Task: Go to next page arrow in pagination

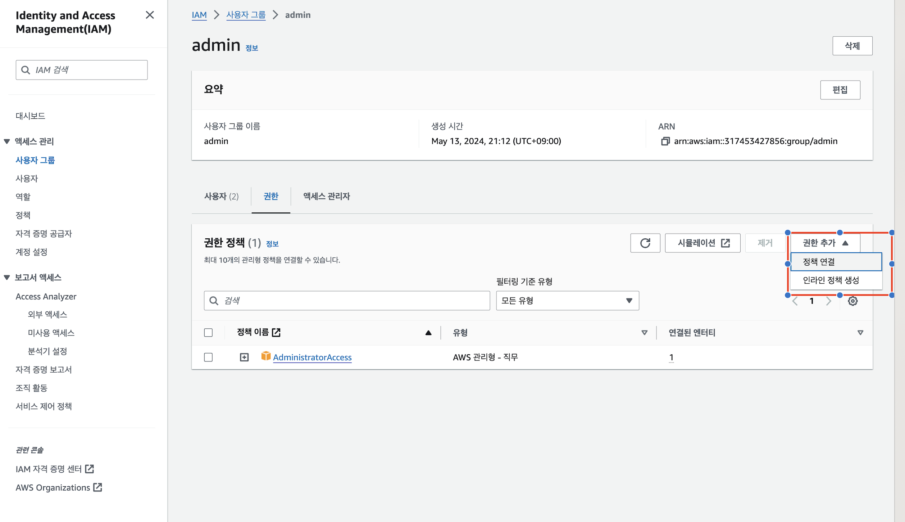Action: click(829, 301)
